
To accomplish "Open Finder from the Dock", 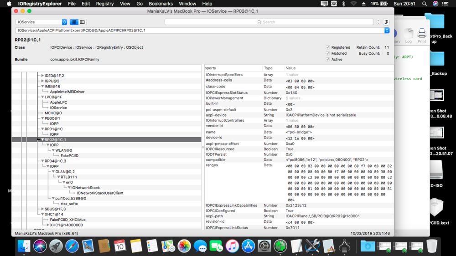I will pos(24,246).
